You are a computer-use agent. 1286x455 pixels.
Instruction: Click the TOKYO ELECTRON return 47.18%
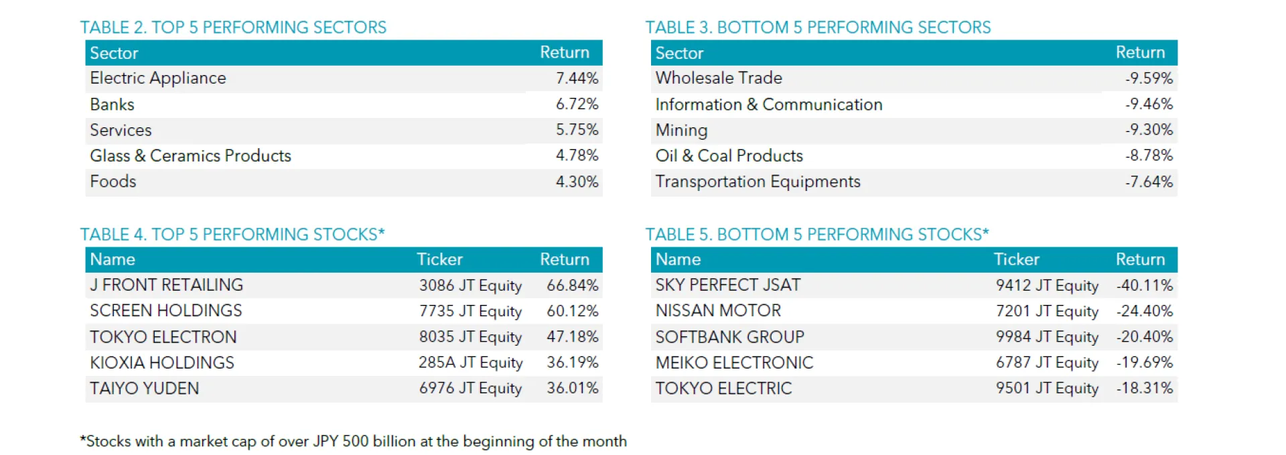click(x=573, y=336)
